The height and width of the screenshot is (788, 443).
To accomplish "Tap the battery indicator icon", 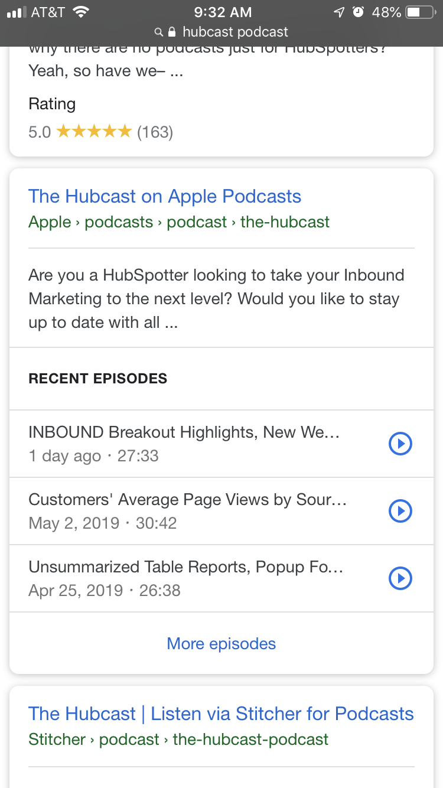I will (x=421, y=12).
